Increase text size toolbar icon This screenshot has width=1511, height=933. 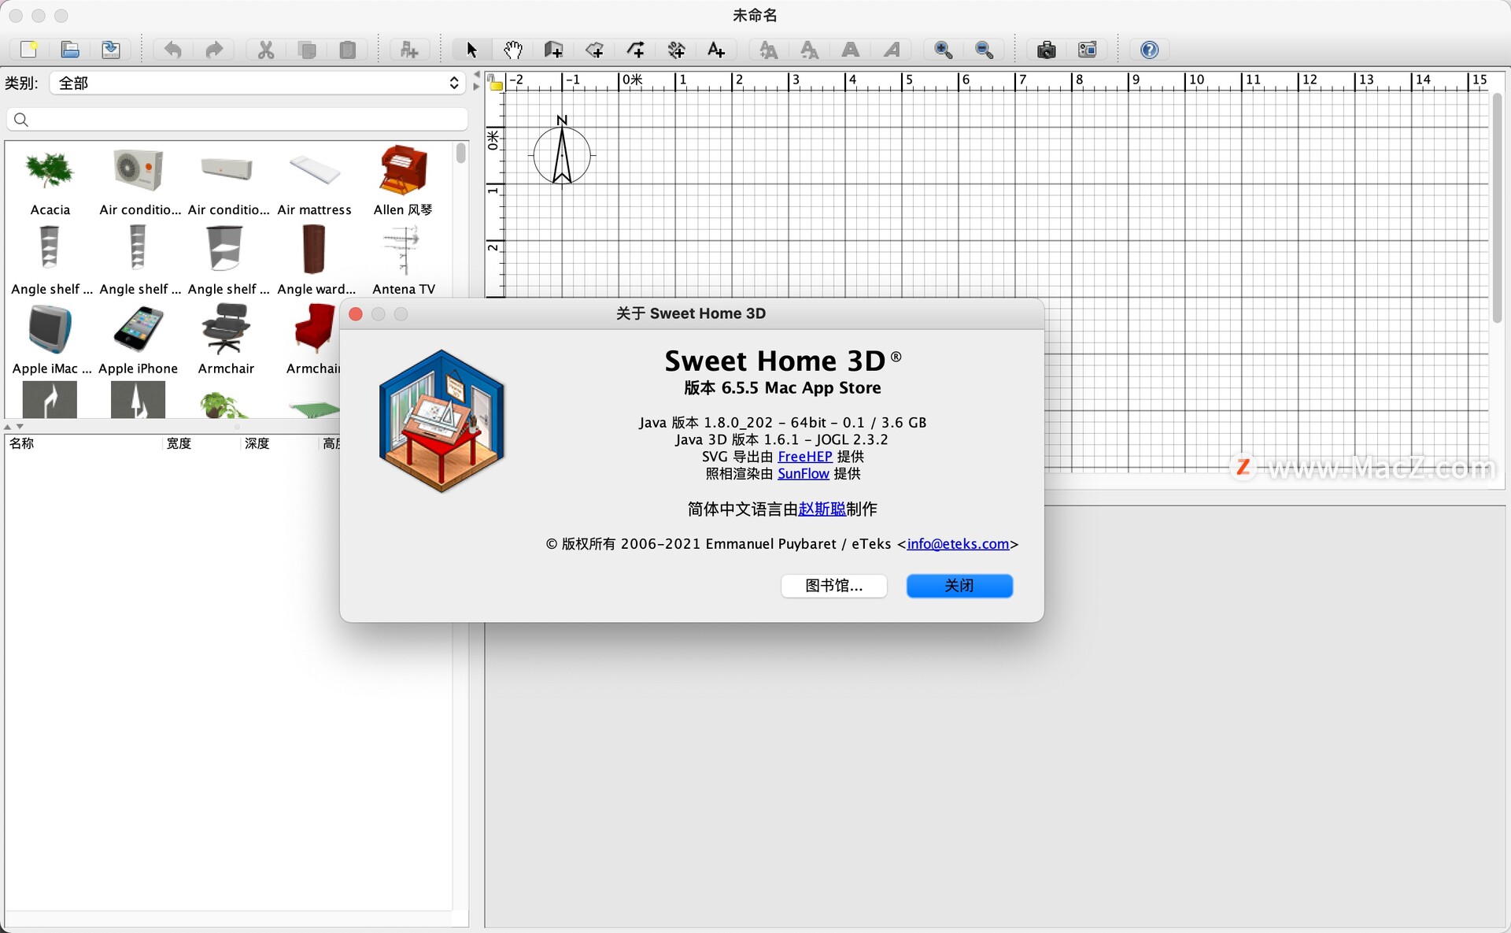(769, 50)
